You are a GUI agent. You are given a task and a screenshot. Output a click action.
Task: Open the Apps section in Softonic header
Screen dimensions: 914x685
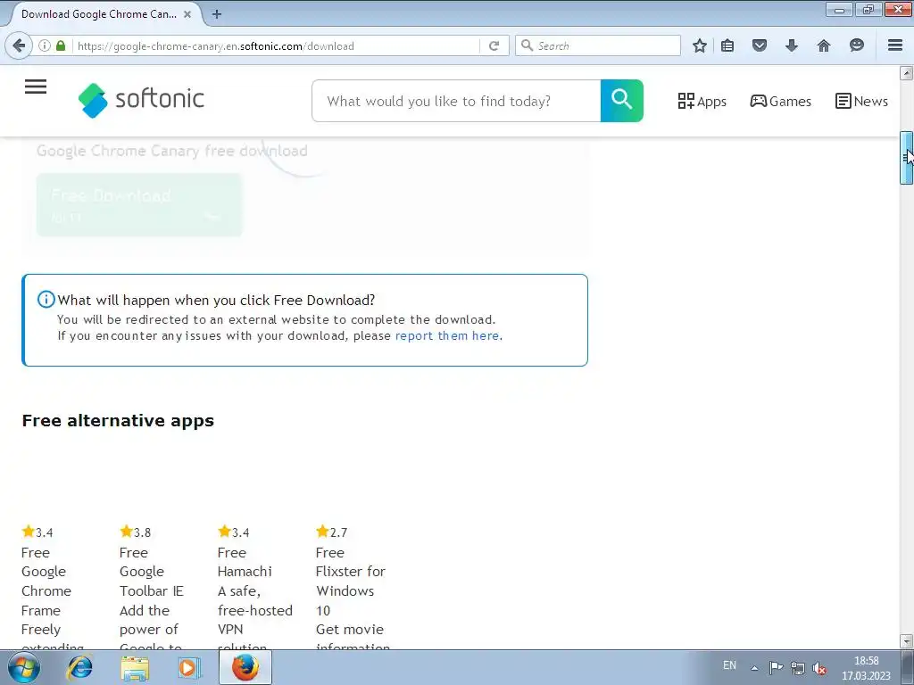click(702, 102)
